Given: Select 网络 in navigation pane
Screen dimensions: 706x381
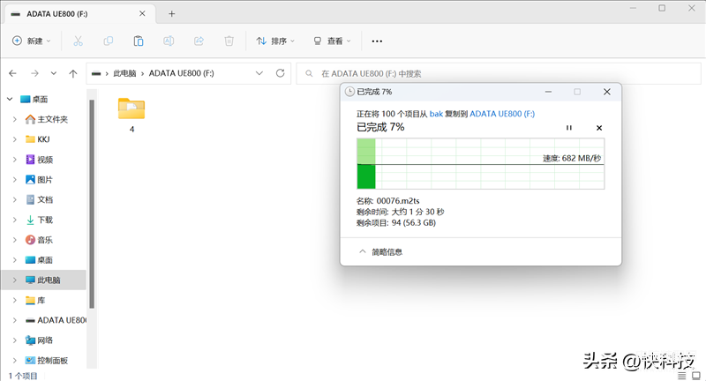Looking at the screenshot, I should point(40,340).
